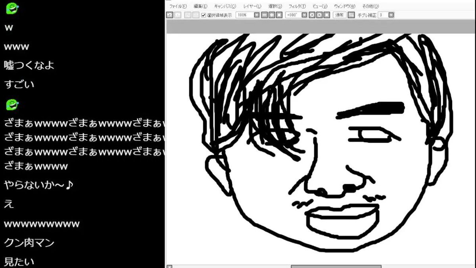Open the ファイル(F) menu
Screen dimensions: 476x268
(x=178, y=6)
